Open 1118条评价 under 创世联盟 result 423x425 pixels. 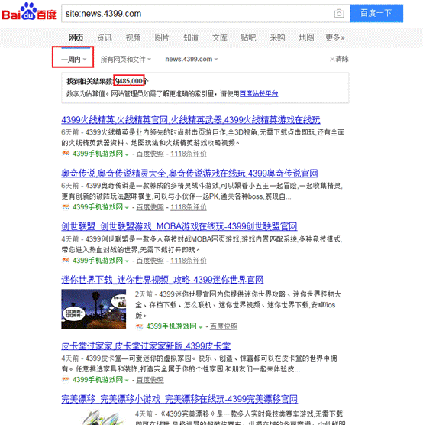point(189,261)
